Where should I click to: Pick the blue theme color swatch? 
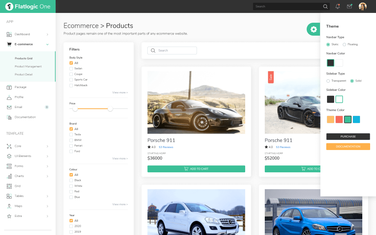click(x=356, y=119)
